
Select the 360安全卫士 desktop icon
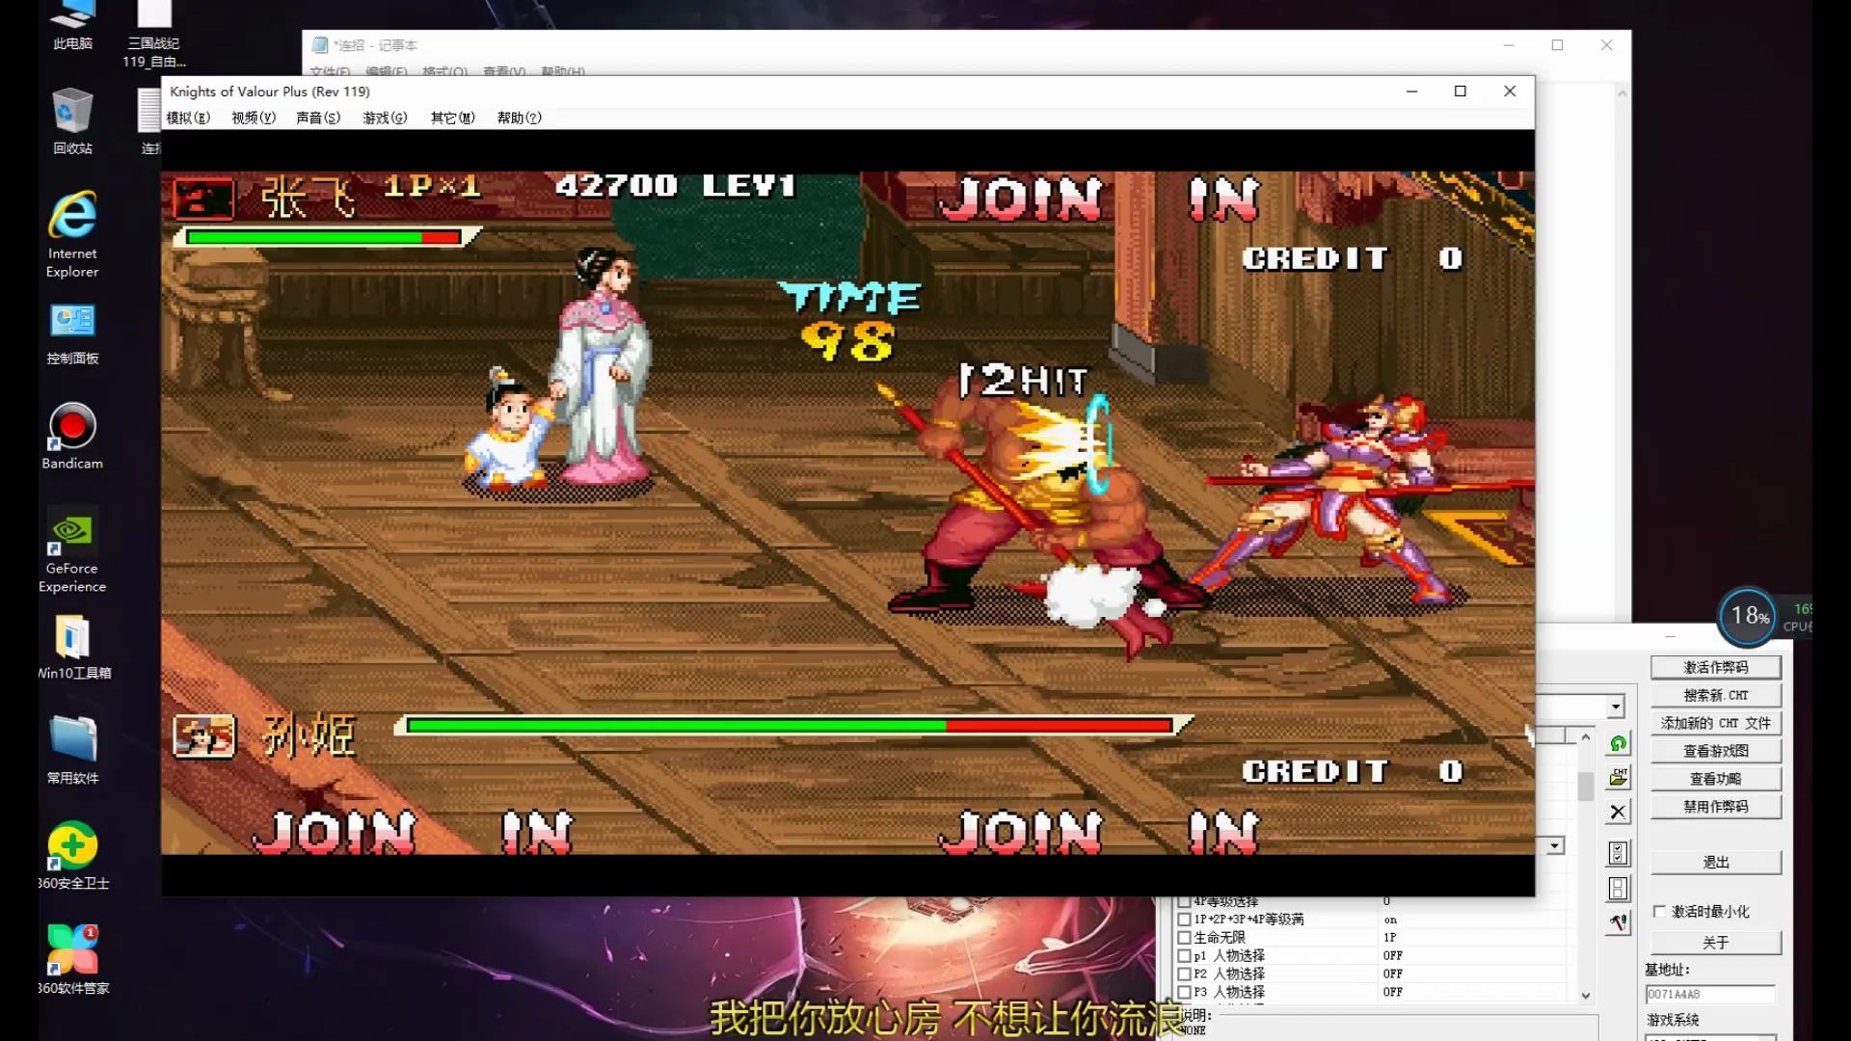click(72, 855)
